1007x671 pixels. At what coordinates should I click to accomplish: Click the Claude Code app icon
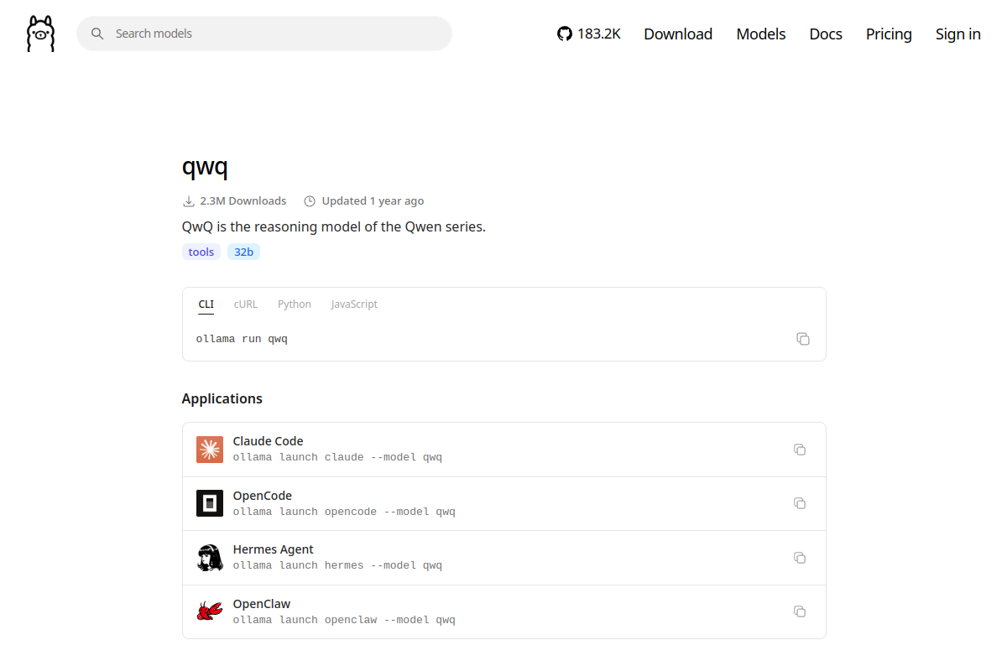pos(210,450)
